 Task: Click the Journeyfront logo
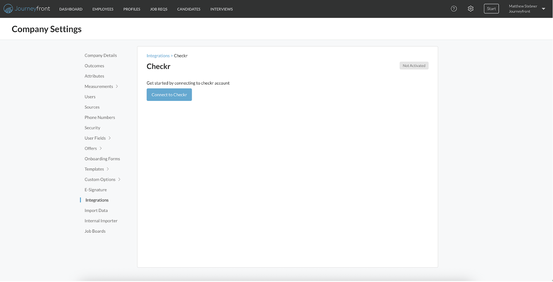pos(27,9)
